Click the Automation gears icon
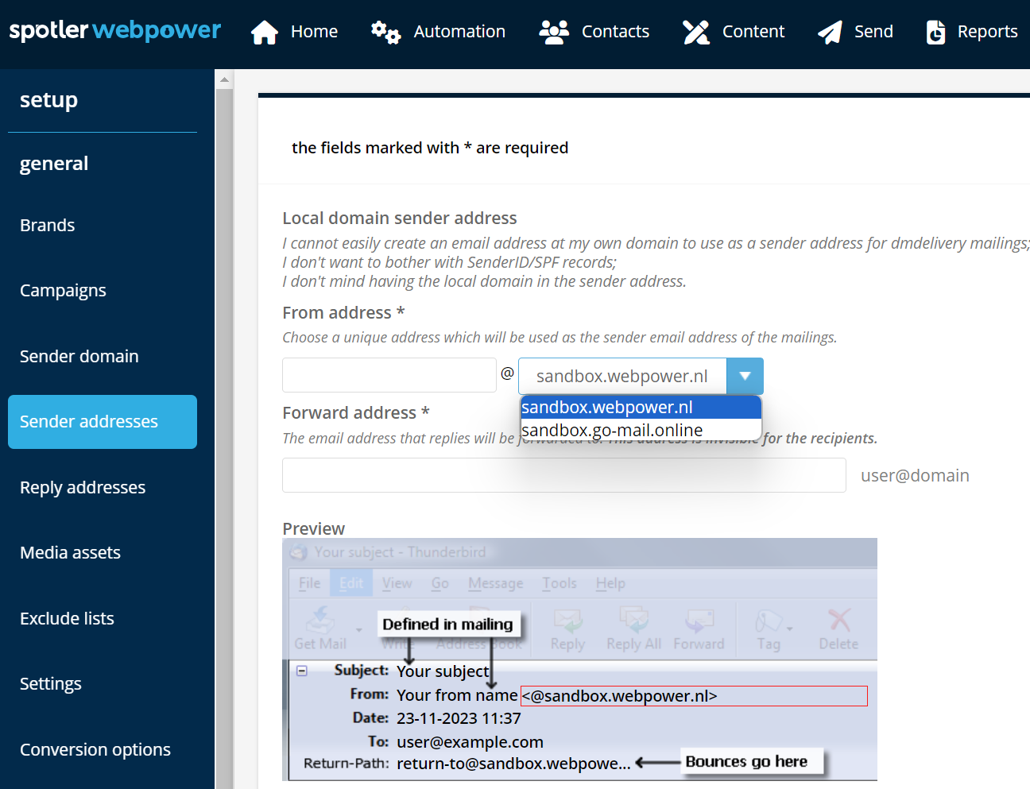 [x=385, y=32]
